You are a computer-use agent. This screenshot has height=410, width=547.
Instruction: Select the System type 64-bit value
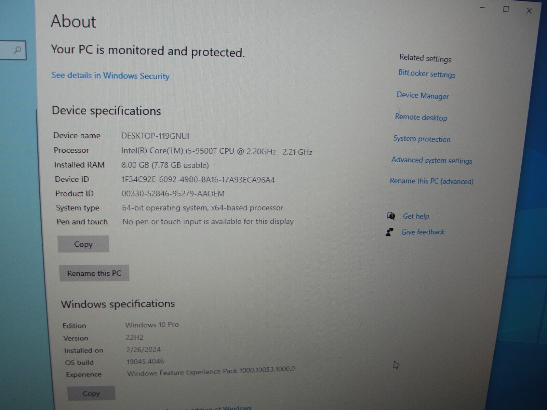(x=203, y=208)
